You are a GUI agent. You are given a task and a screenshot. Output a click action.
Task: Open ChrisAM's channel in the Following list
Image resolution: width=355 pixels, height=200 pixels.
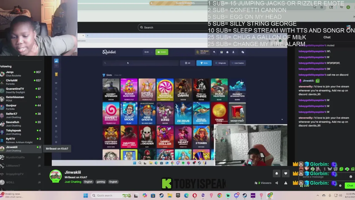21,82
